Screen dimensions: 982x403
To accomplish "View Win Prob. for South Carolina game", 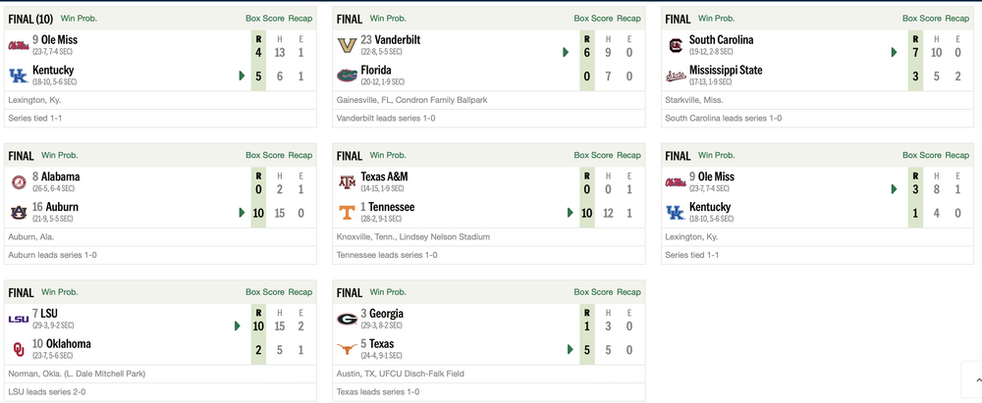I will 716,19.
